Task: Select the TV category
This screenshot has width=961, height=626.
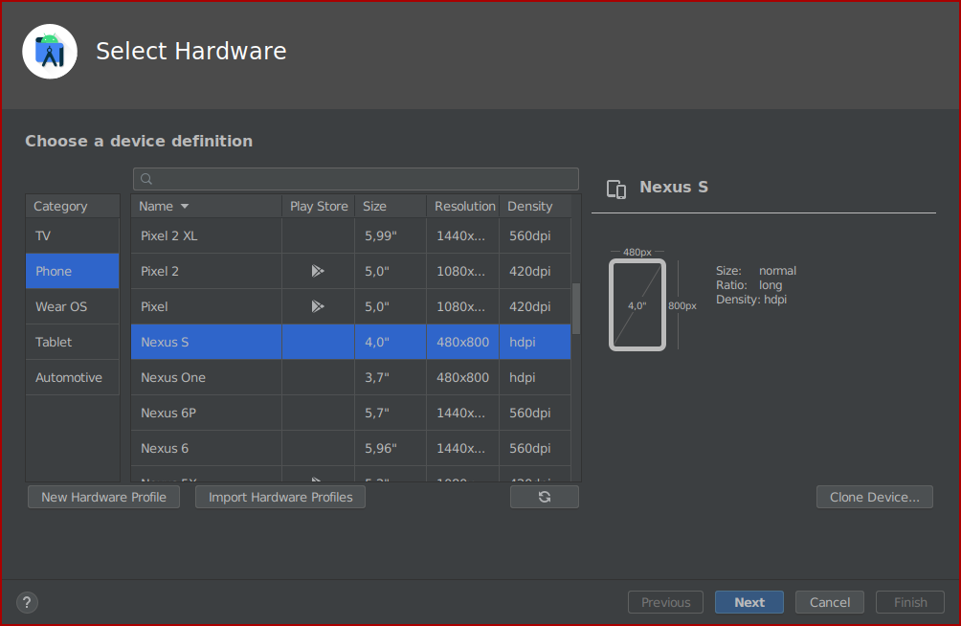Action: (73, 236)
